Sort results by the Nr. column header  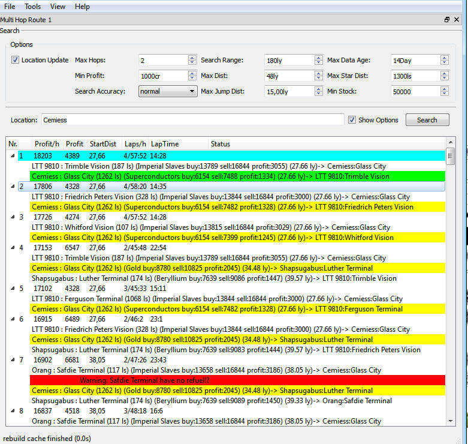19,144
